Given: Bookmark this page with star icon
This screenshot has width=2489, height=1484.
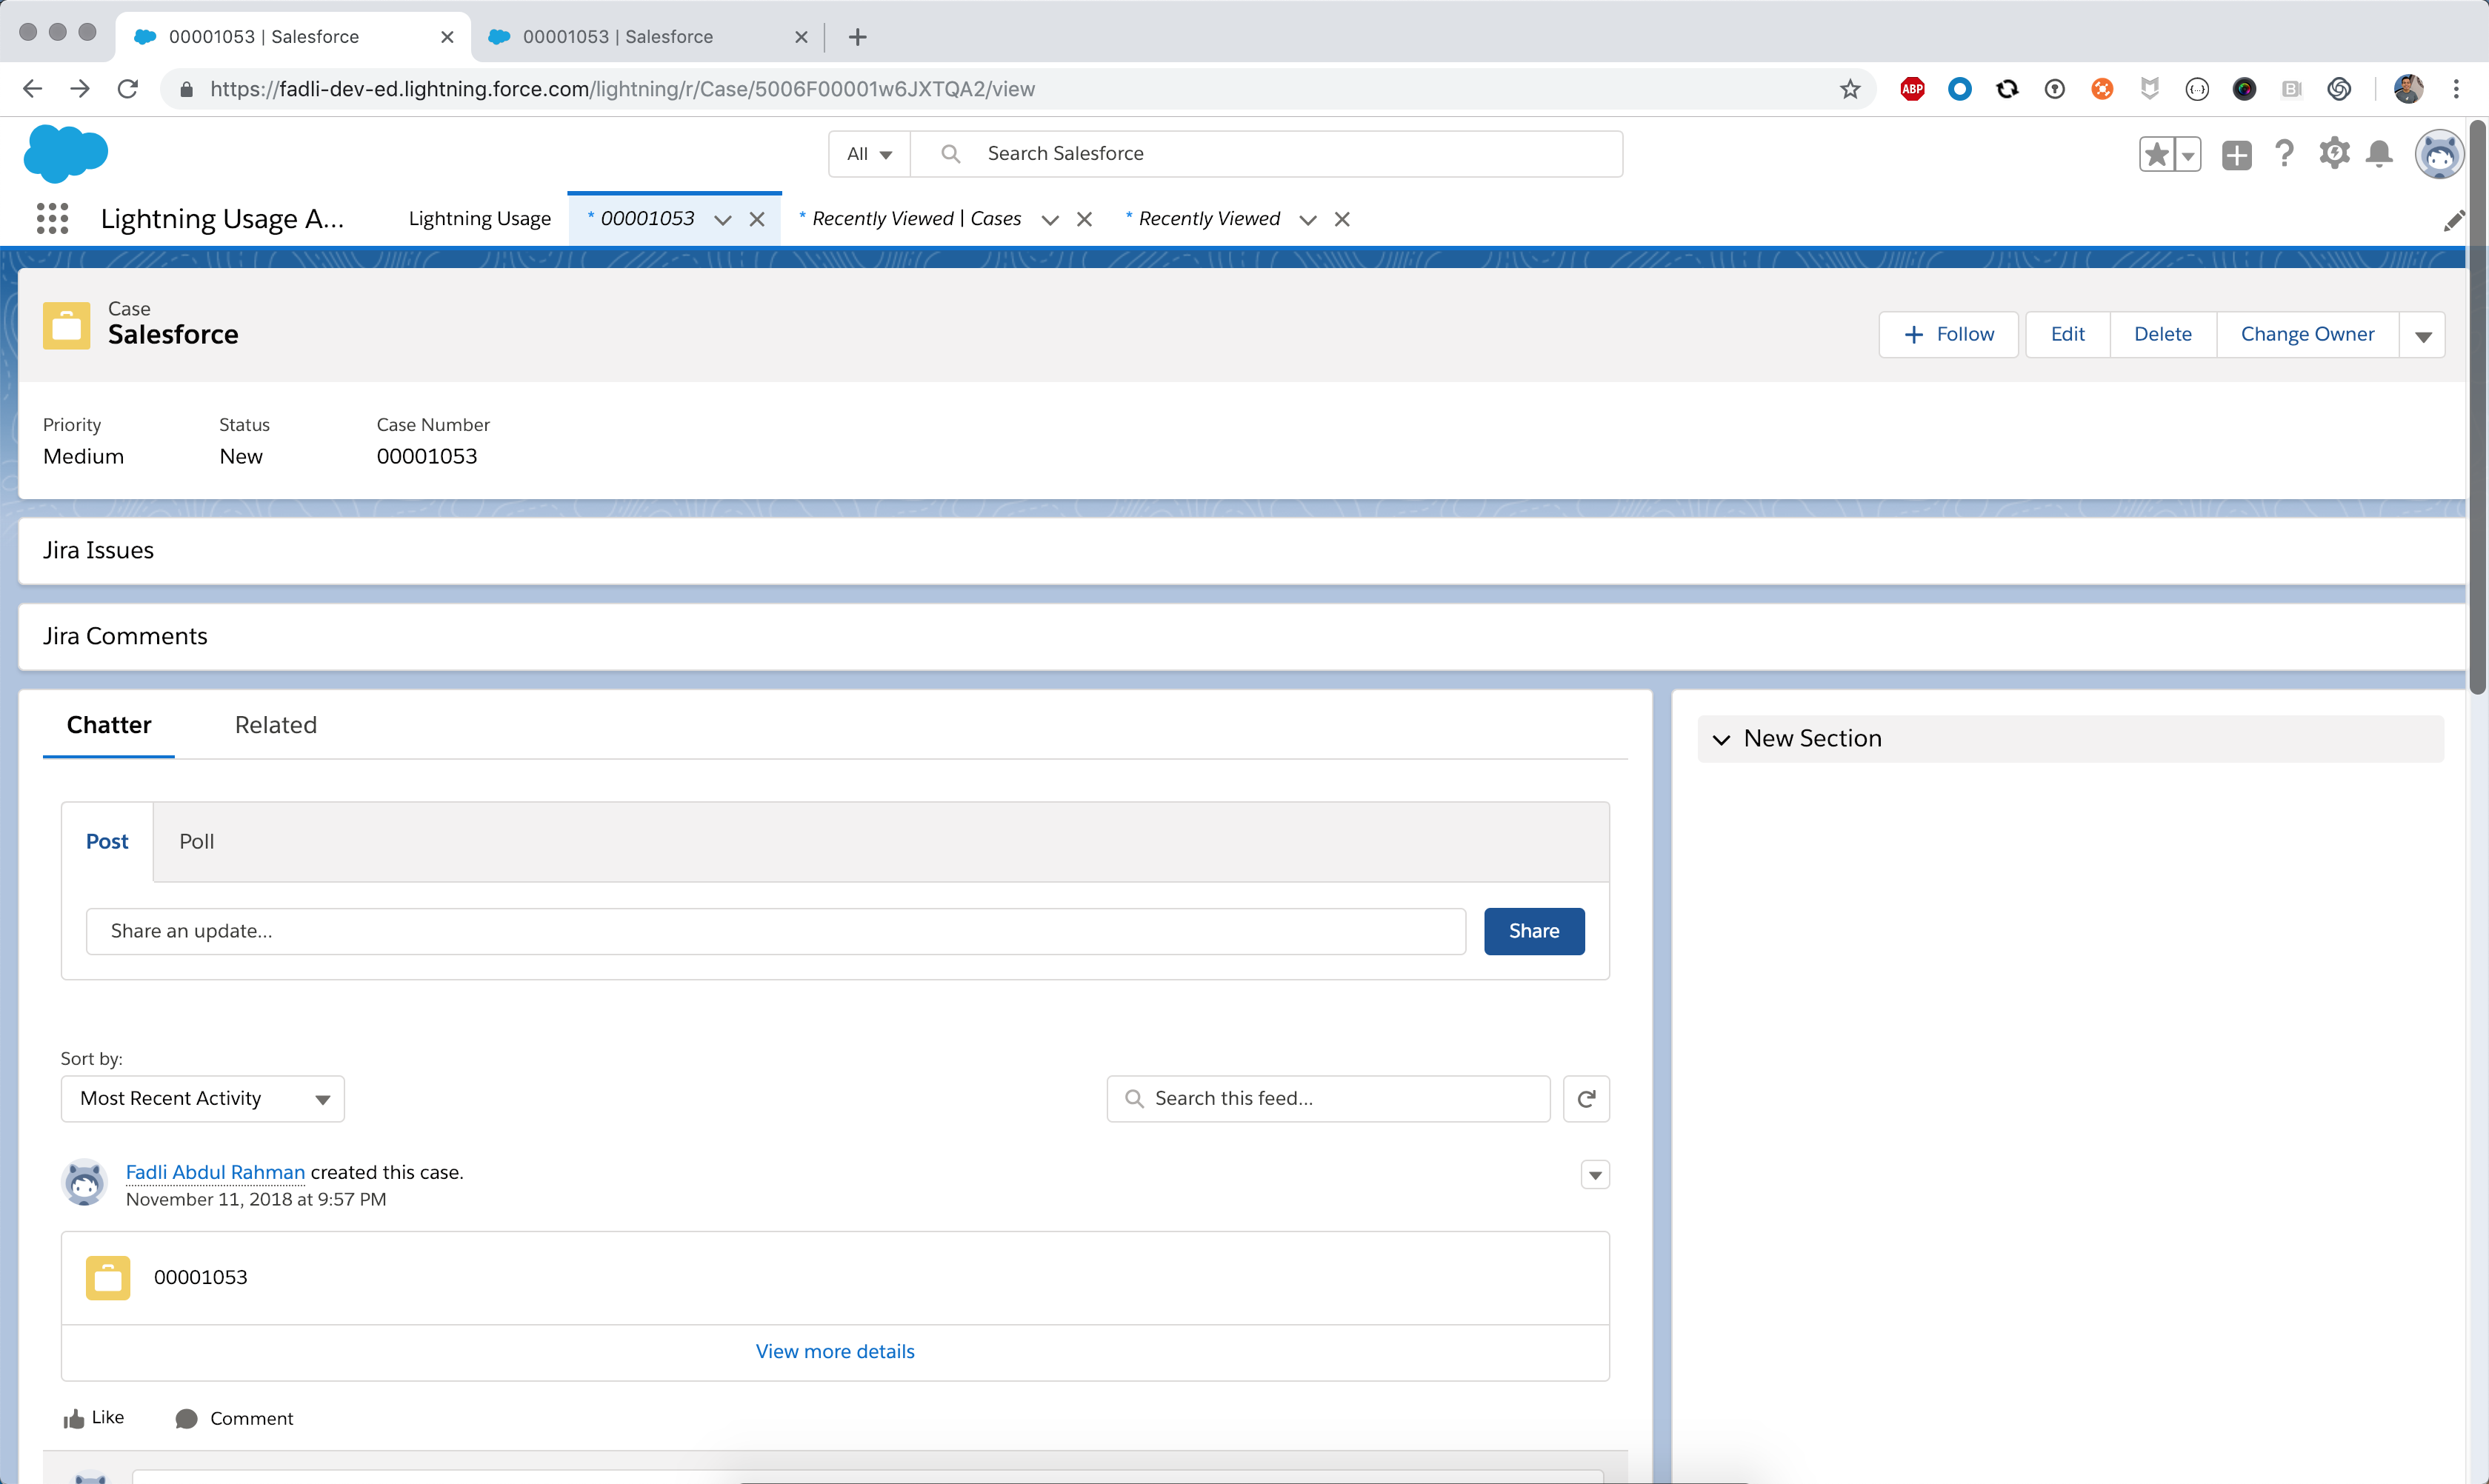Looking at the screenshot, I should coord(1850,89).
